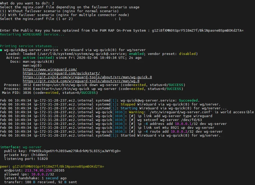Click the magenta 10.0.0.1 address
Image resolution: width=255 pixels, height=185 pixels.
[x=183, y=124]
